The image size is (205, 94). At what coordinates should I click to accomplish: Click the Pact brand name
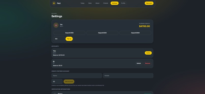coord(59,3)
